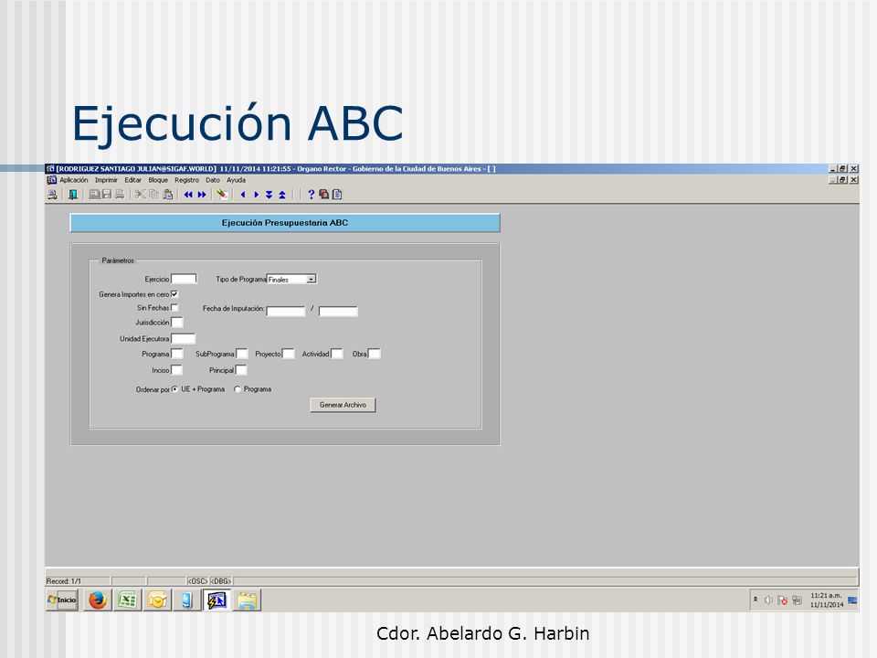Screen dimensions: 877x658
Task: Click the active Oracle Forms taskbar icon
Action: (217, 600)
